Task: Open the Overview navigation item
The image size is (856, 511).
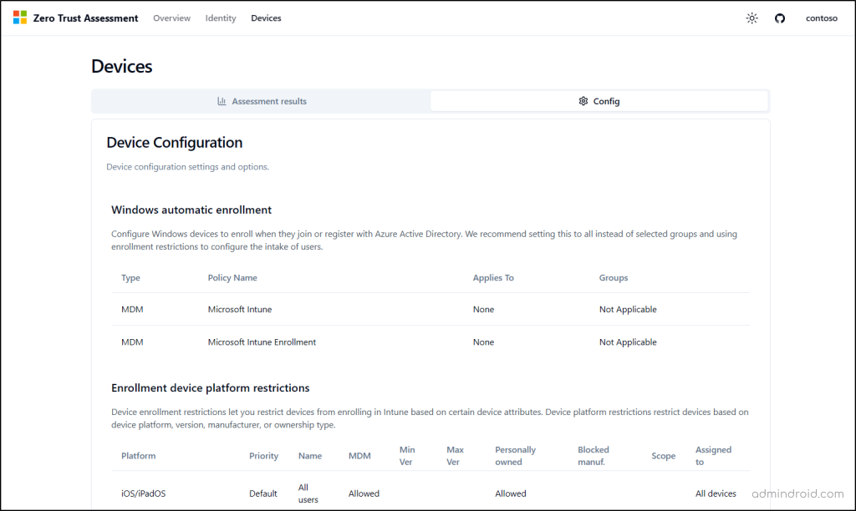Action: pyautogui.click(x=171, y=18)
